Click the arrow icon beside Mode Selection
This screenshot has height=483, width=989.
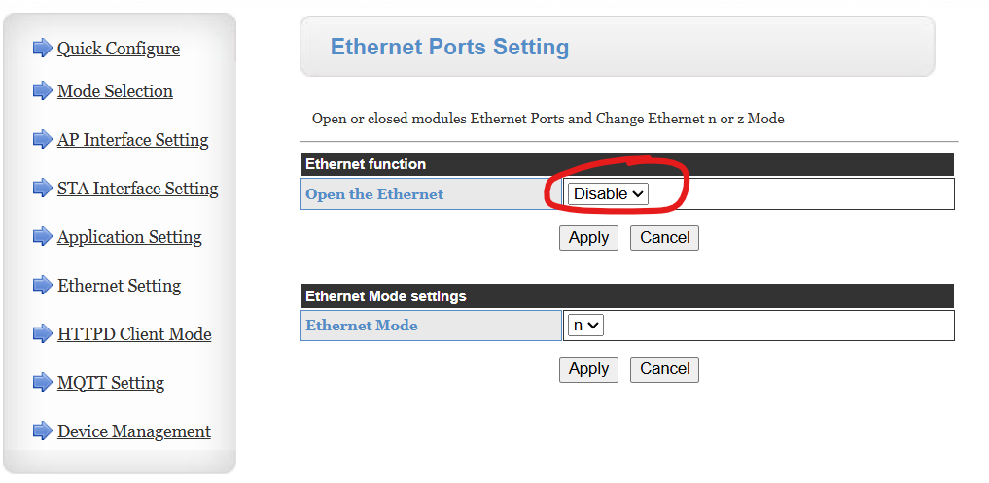click(x=42, y=90)
